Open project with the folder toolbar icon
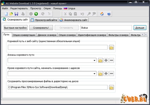The width and height of the screenshot is (150, 105). 11,14
